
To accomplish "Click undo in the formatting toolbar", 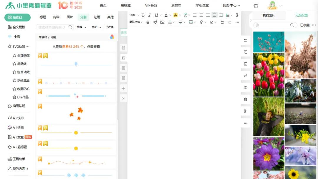I will pyautogui.click(x=222, y=22).
